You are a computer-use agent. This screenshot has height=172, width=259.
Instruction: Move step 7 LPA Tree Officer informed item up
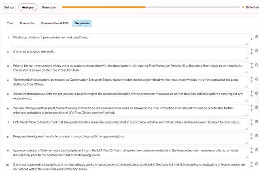click(x=251, y=120)
